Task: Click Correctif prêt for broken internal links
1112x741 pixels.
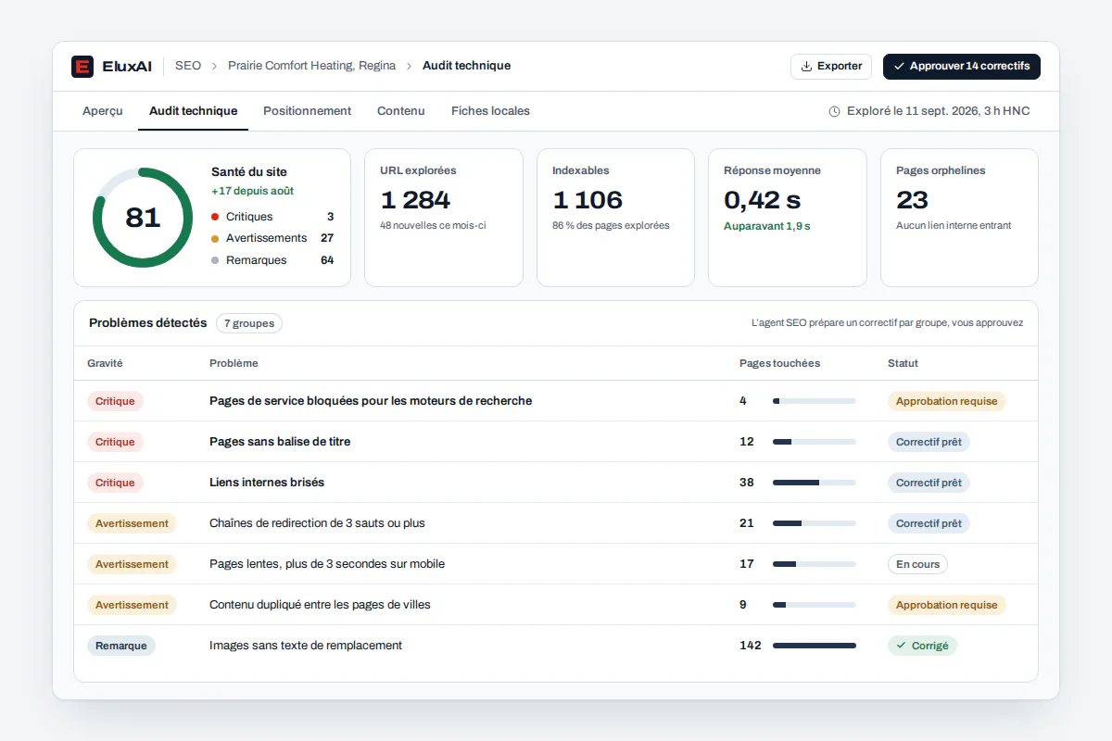Action: tap(929, 483)
